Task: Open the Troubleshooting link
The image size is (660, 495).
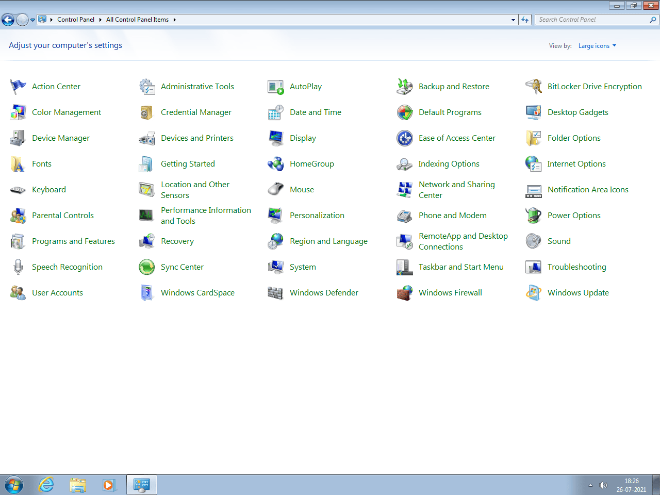Action: point(577,267)
